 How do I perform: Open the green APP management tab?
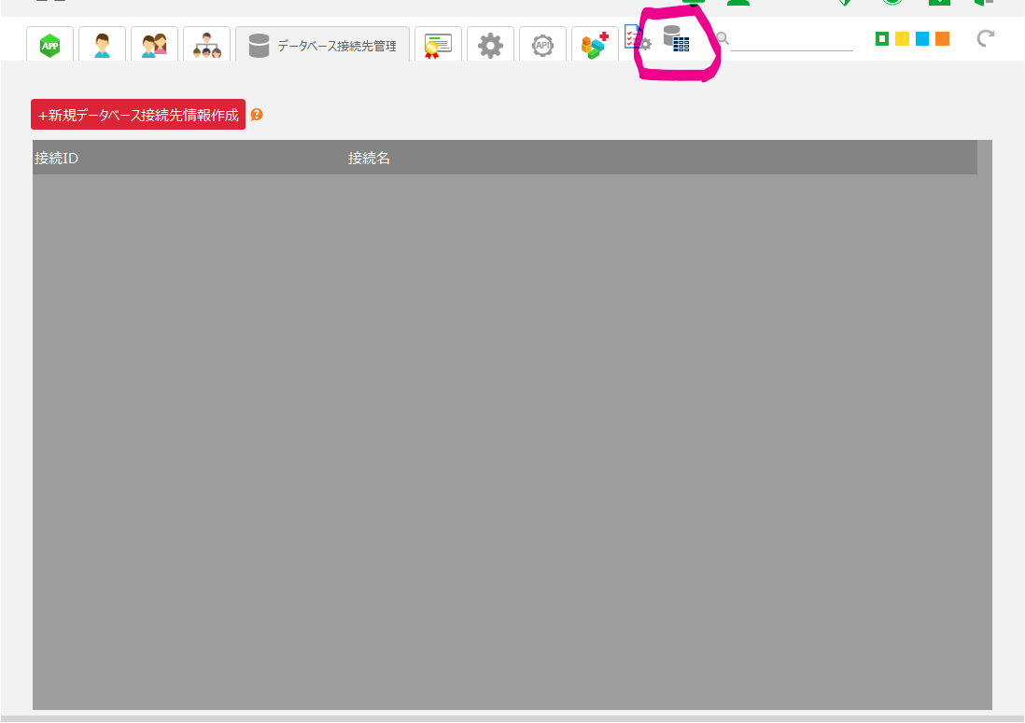pos(49,45)
